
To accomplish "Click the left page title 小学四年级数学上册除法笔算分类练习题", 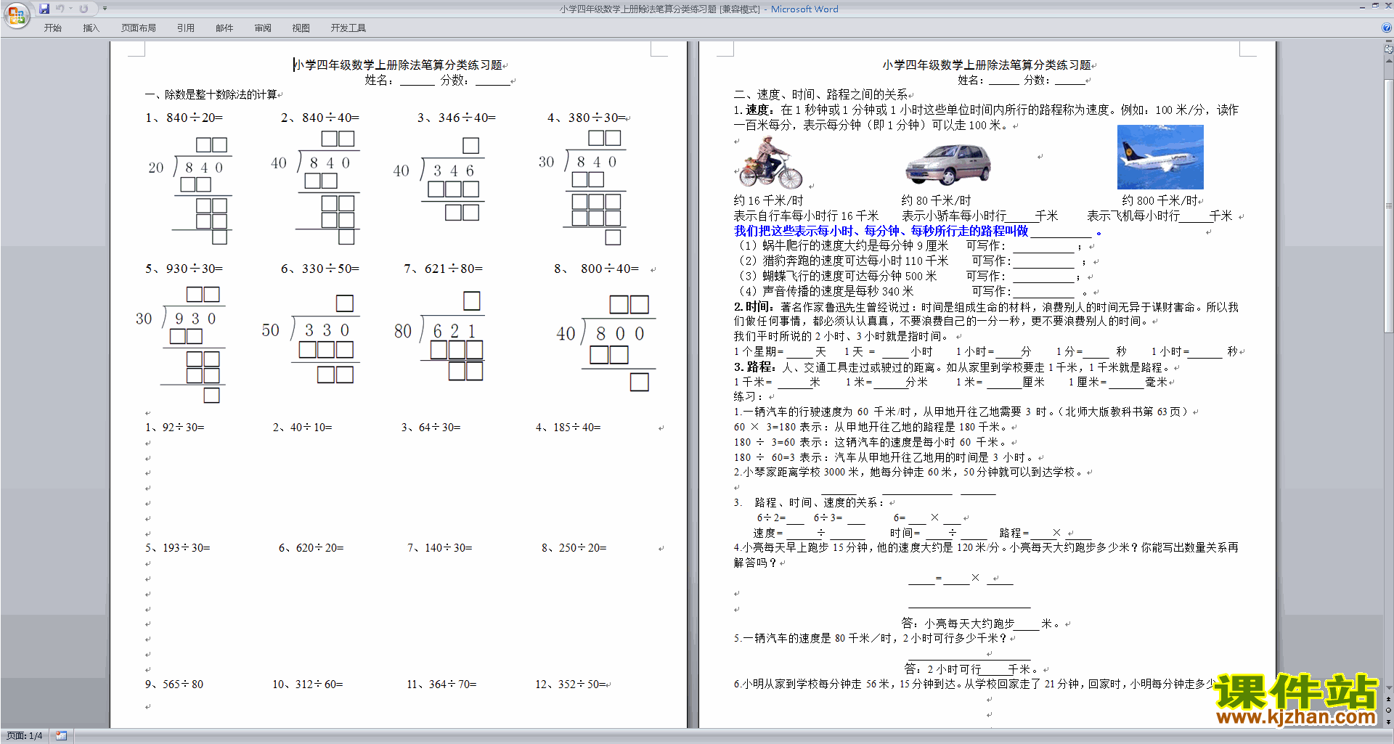I will 398,65.
